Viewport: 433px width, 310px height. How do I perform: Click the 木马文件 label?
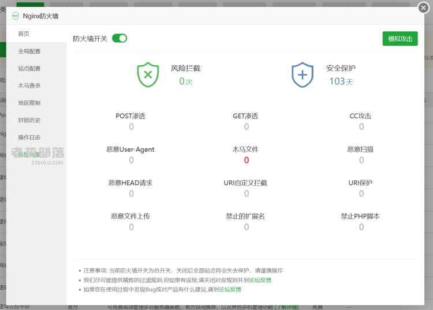click(245, 150)
